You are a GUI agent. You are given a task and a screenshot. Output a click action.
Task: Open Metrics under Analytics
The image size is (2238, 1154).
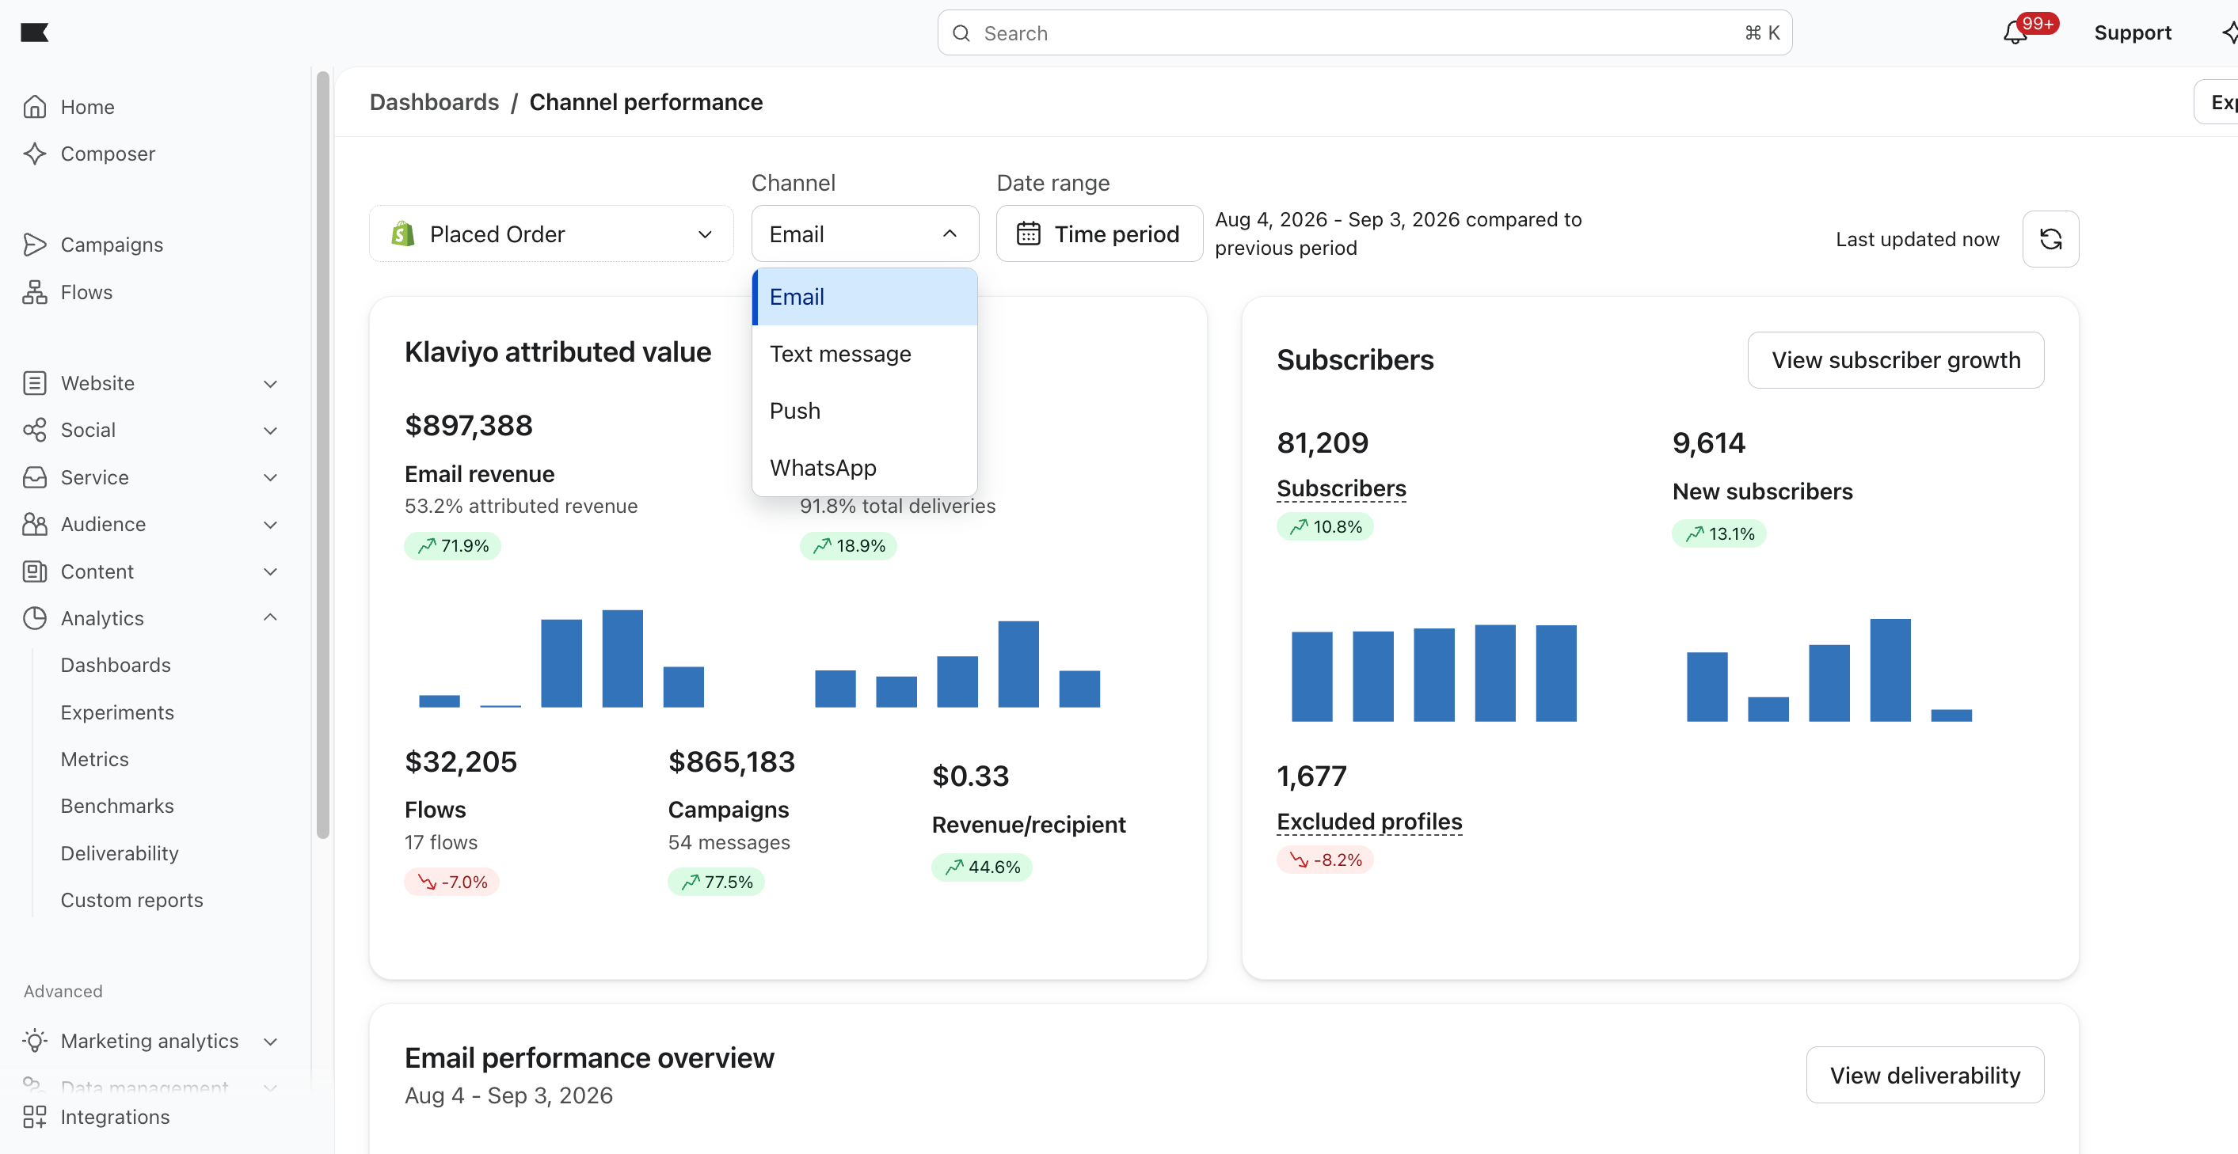pos(95,759)
